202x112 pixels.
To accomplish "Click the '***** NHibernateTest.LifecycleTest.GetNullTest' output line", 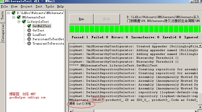I will [113, 66].
